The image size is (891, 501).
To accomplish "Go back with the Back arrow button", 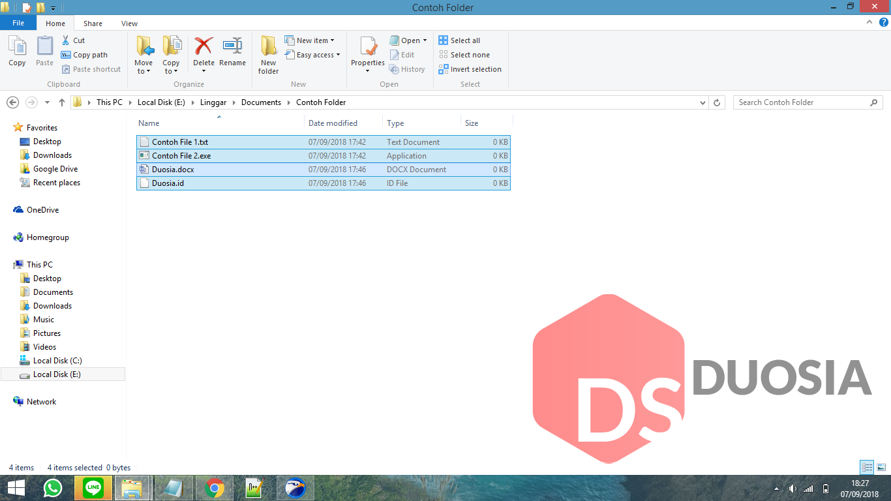I will [12, 102].
